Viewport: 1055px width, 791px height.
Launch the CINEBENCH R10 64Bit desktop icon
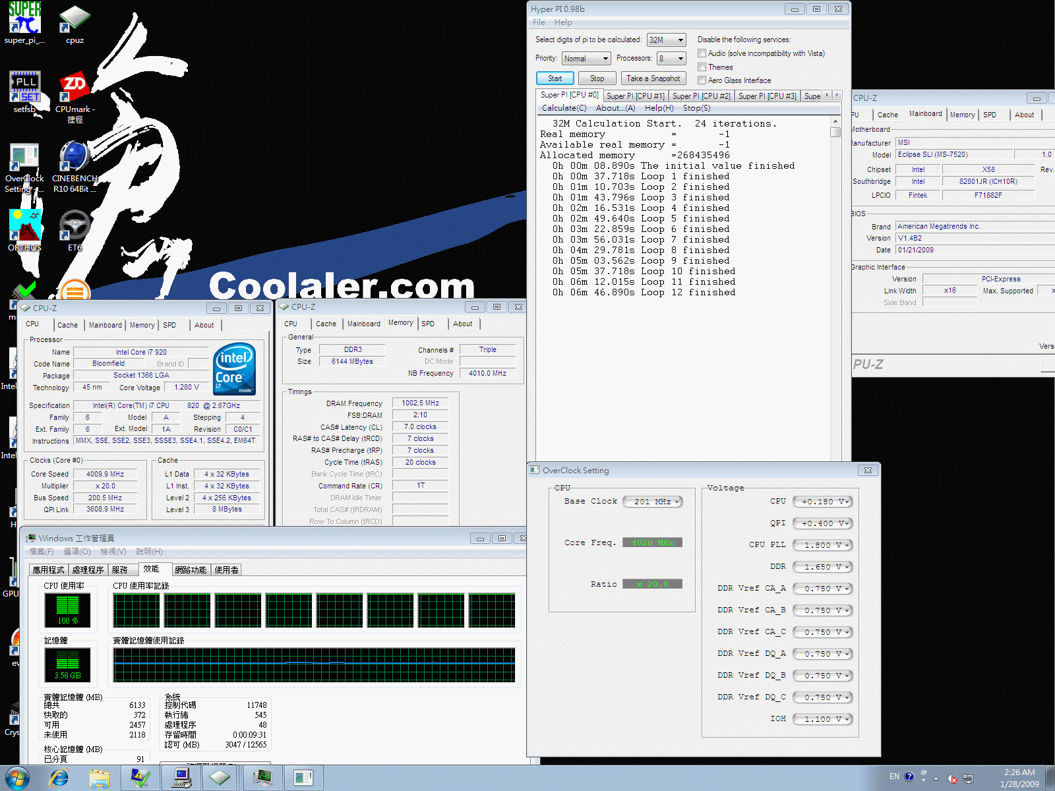(75, 167)
